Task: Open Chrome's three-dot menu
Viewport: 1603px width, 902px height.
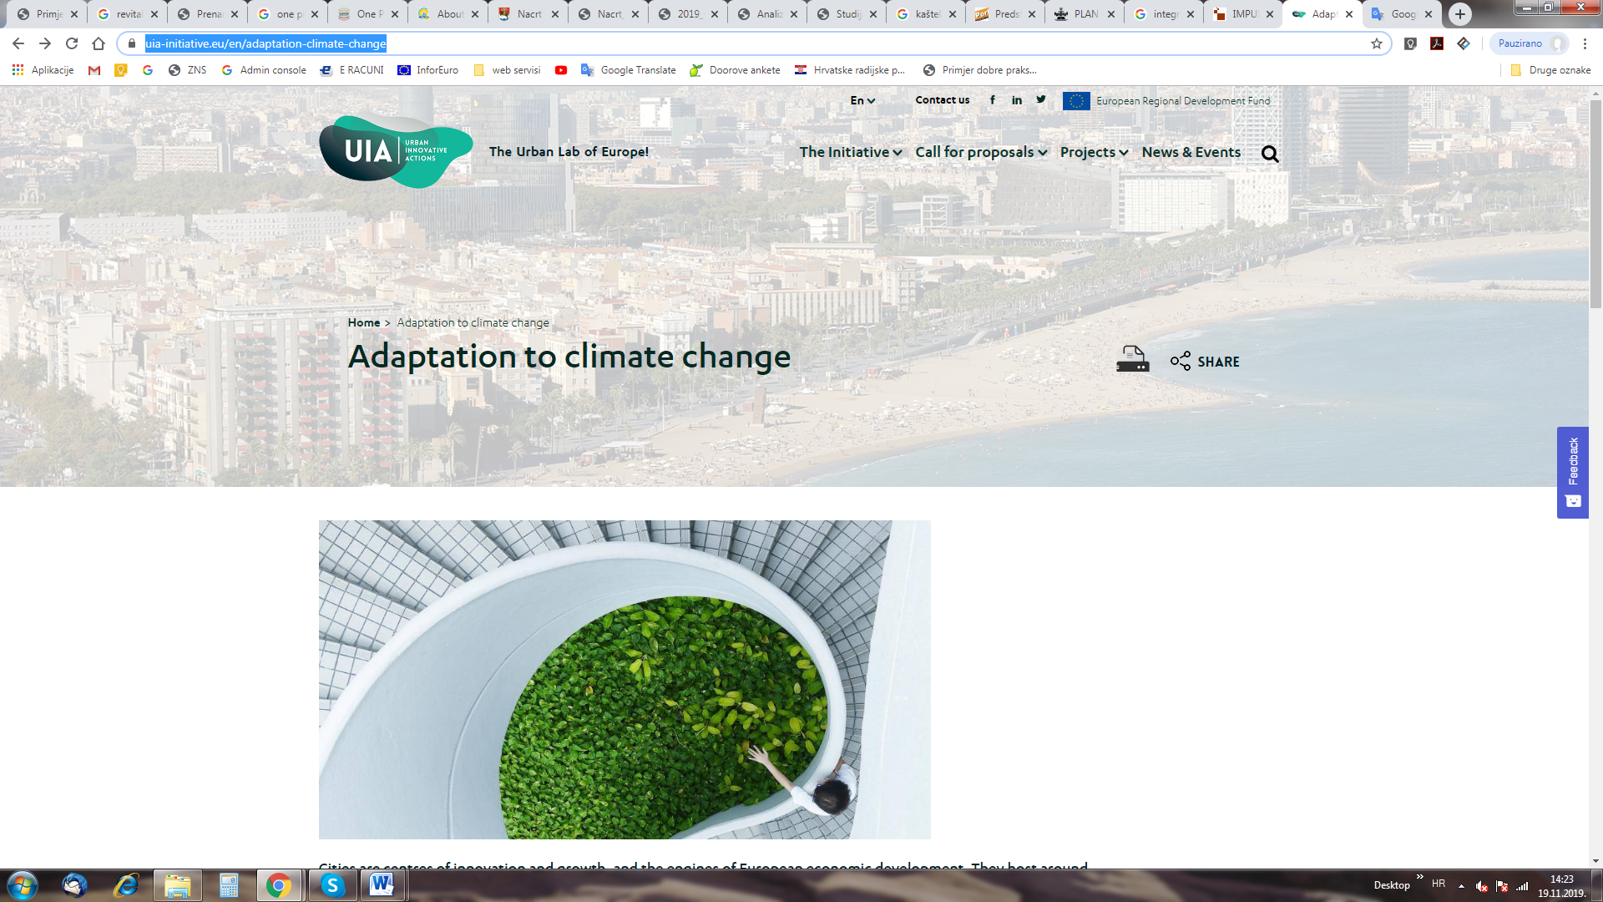Action: [1585, 43]
